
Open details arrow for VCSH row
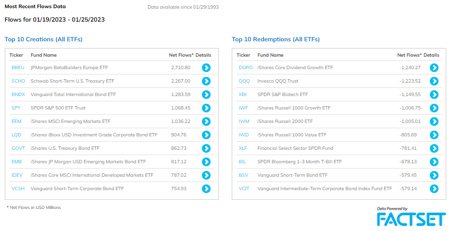click(x=206, y=189)
